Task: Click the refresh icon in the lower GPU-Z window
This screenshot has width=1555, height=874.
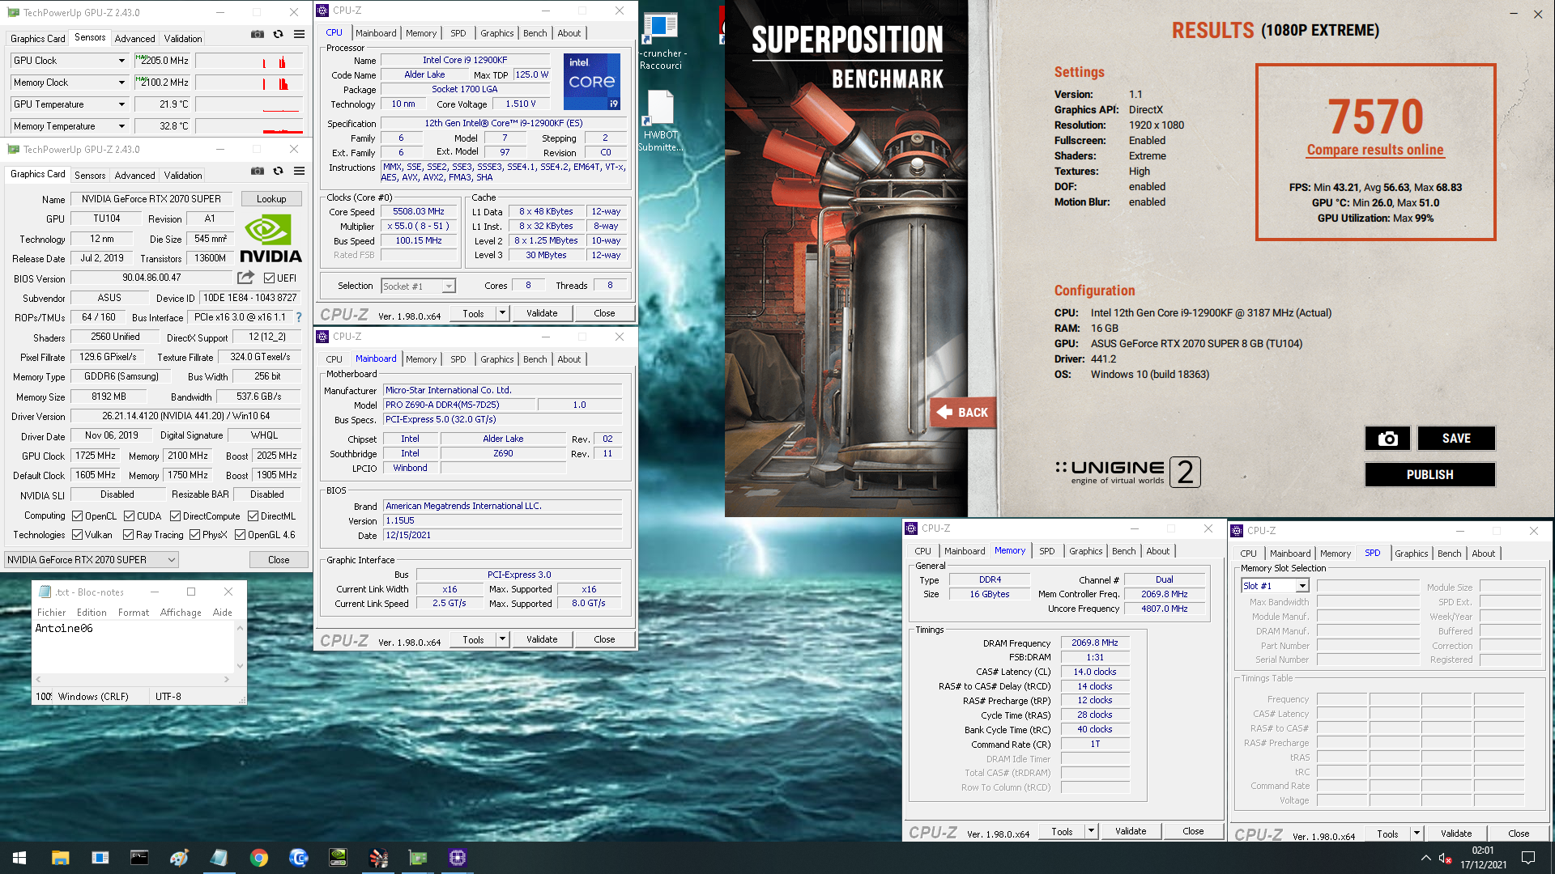Action: [278, 172]
